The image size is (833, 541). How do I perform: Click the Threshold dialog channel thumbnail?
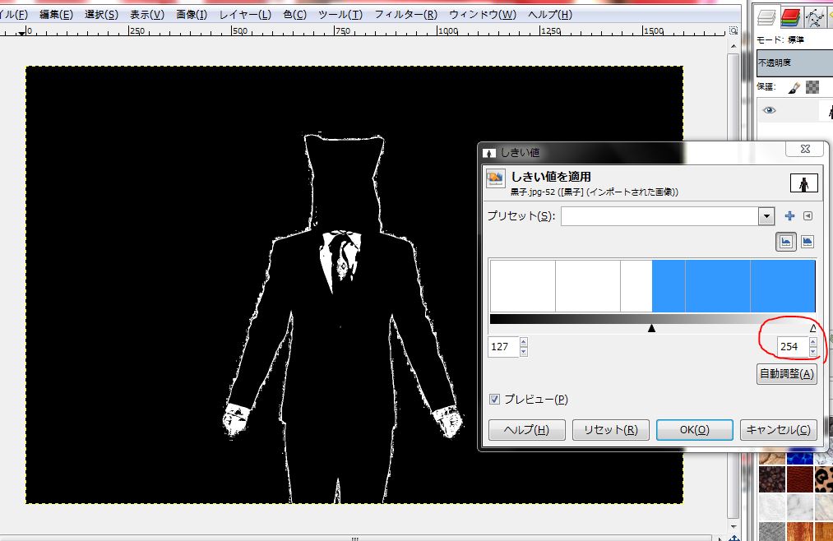point(804,183)
